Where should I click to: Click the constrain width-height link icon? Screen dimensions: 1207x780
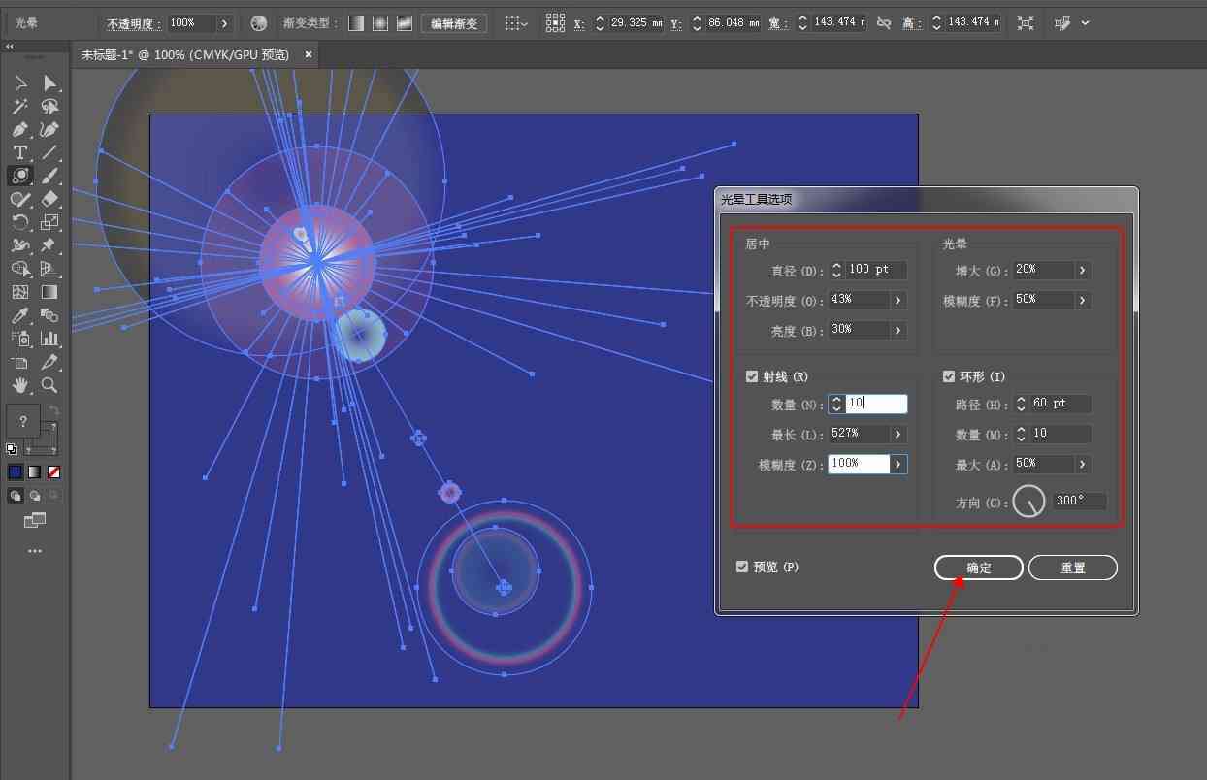click(x=884, y=22)
